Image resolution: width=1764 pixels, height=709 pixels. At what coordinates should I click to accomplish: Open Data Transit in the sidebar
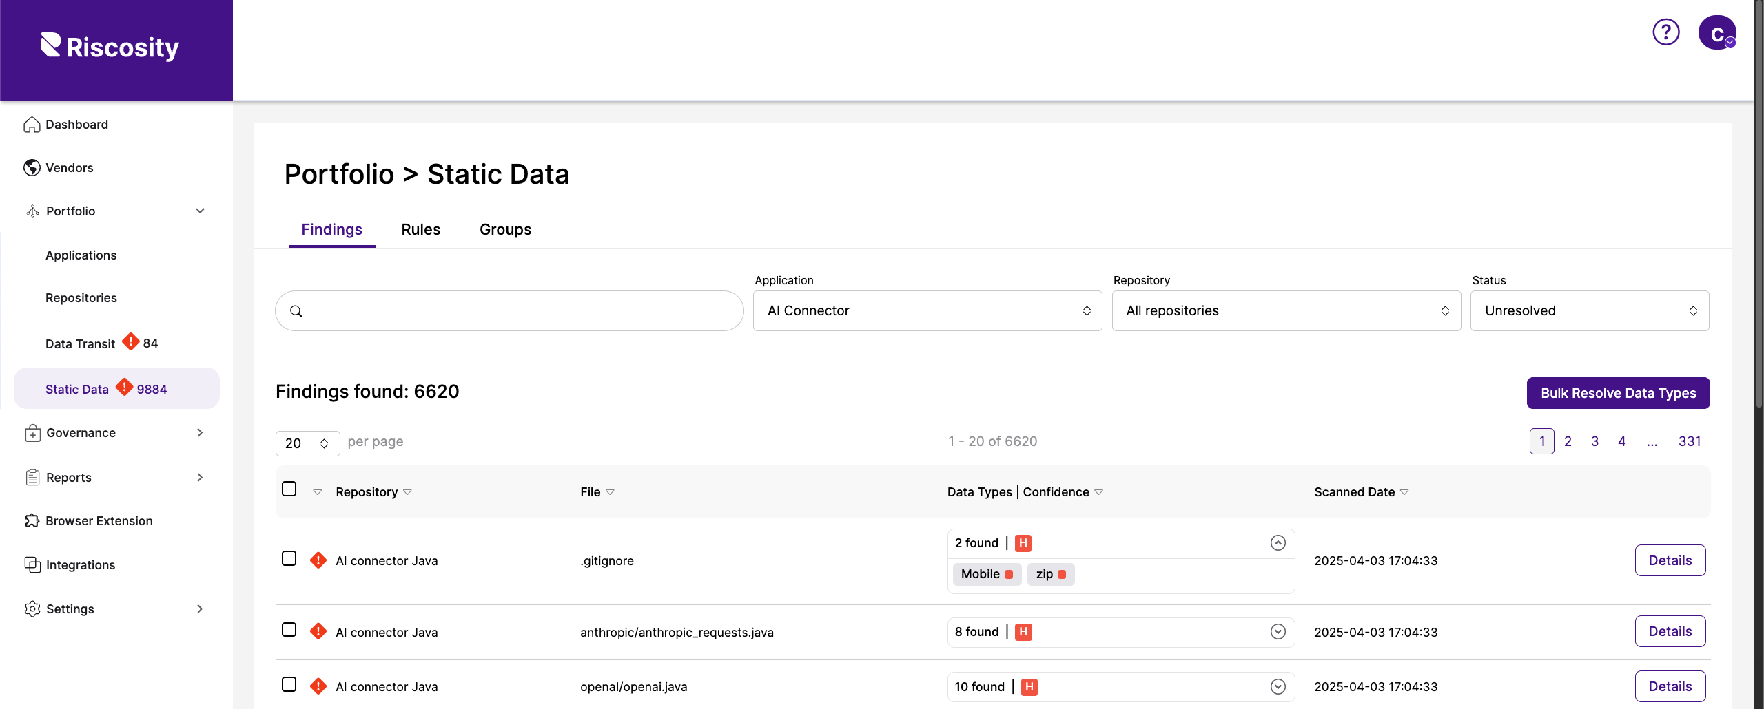point(80,343)
